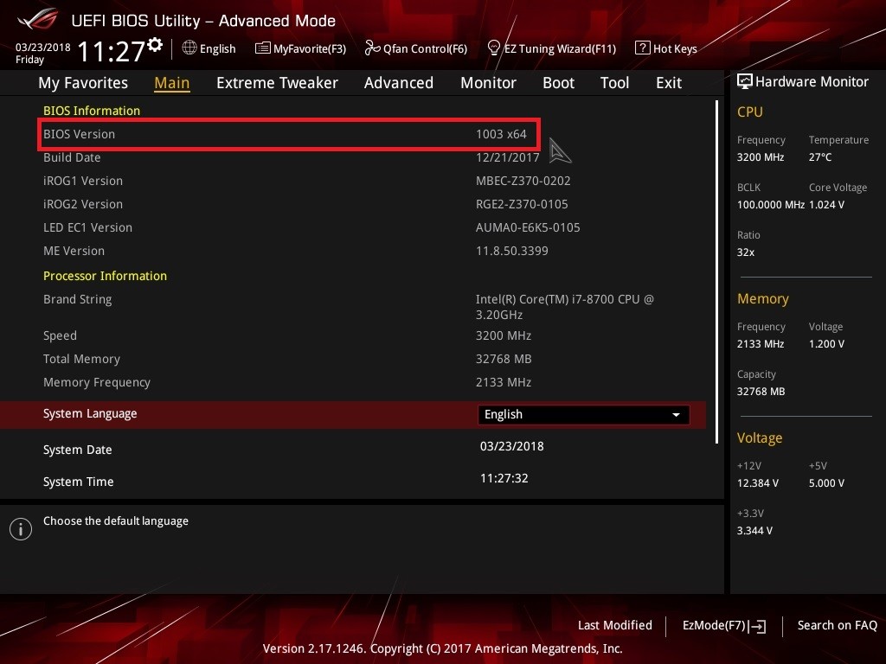Open EZ Tuning Wizard(F11) label
This screenshot has width=886, height=664.
(560, 48)
